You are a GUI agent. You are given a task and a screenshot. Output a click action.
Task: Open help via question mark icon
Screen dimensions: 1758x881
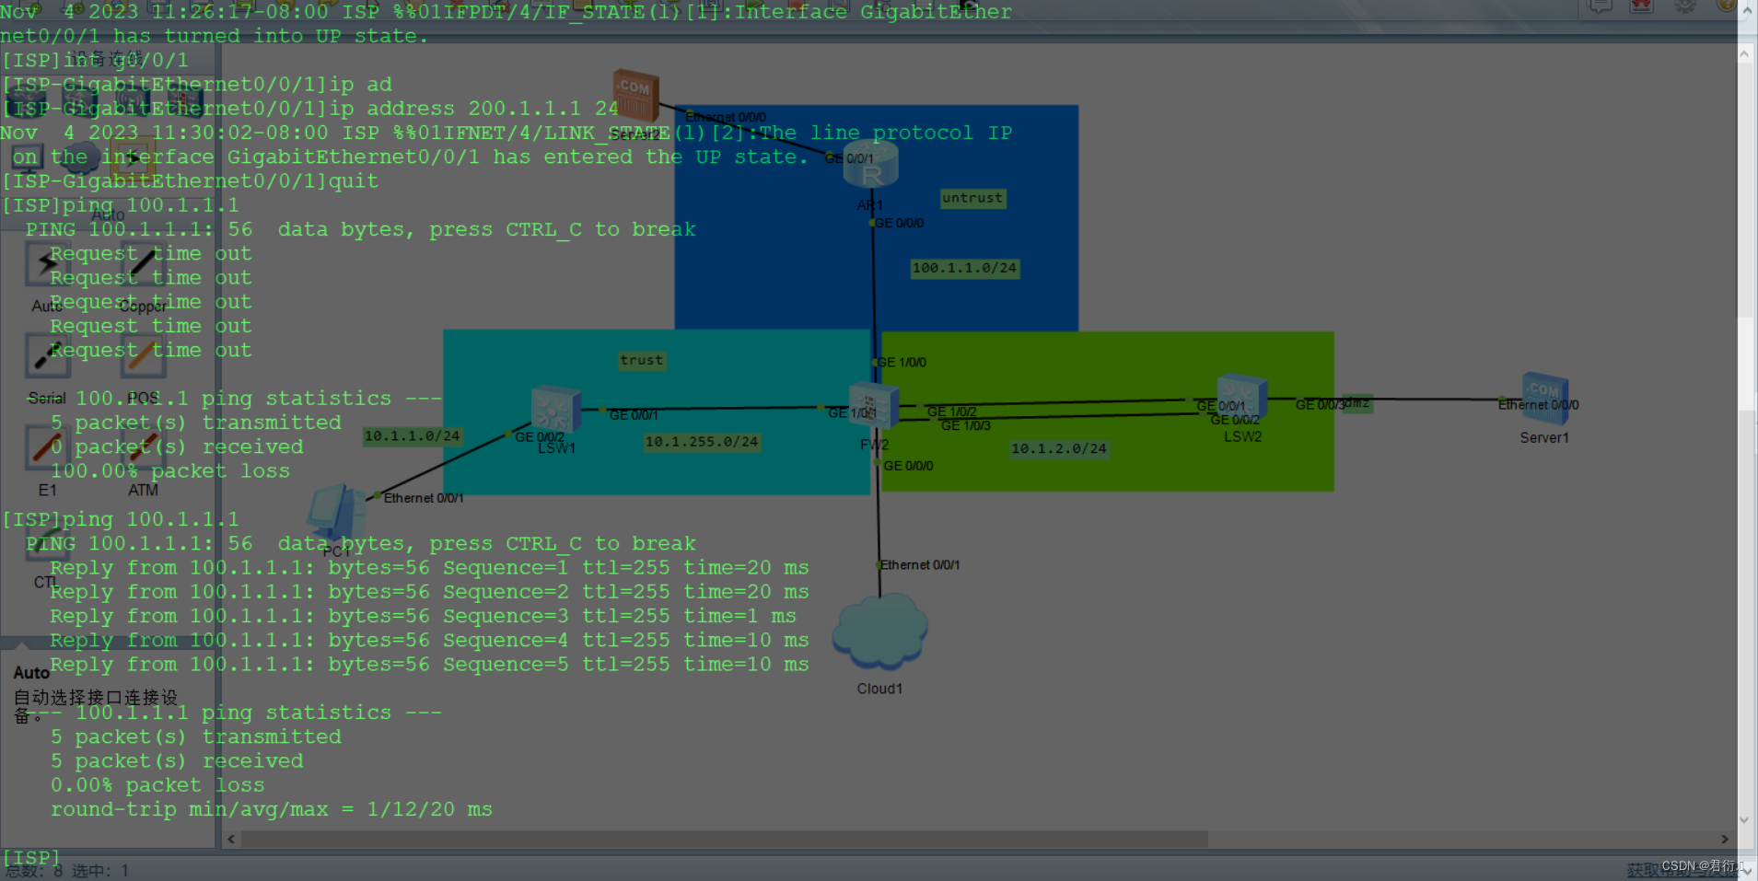coord(1727,5)
